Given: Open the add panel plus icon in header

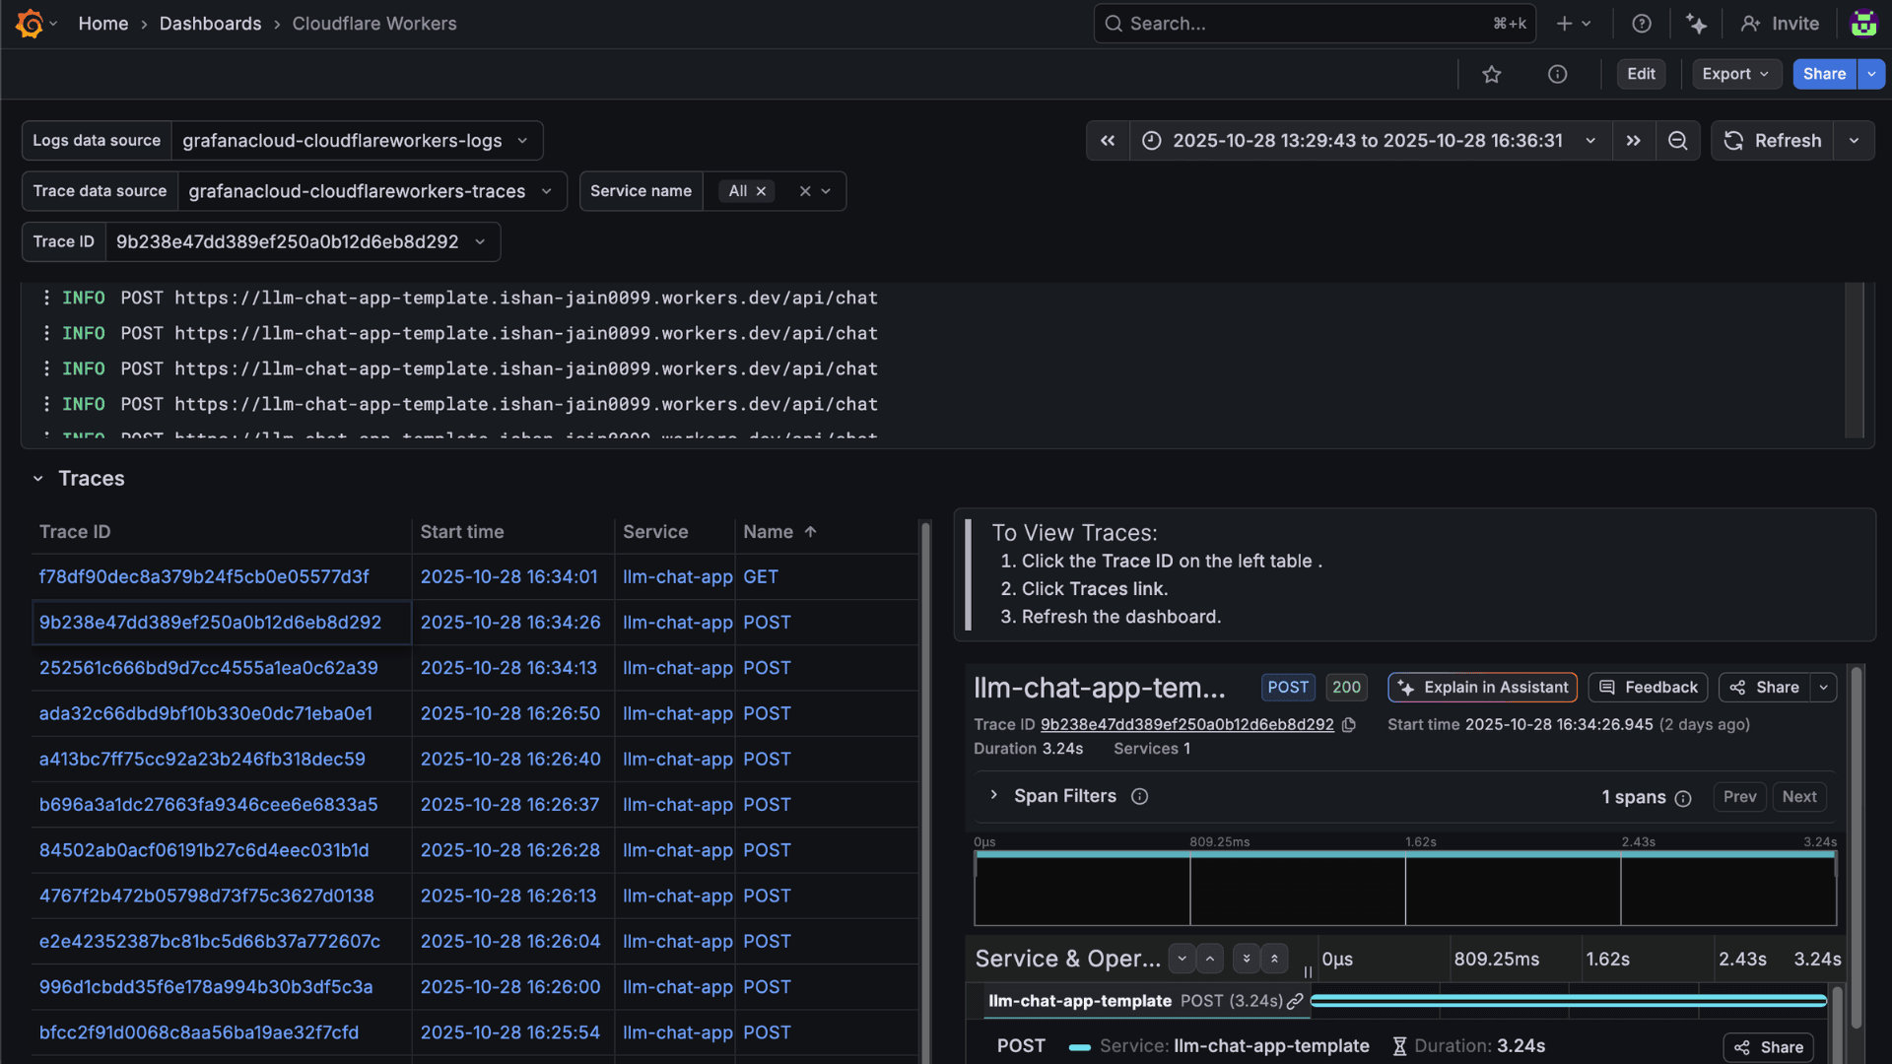Looking at the screenshot, I should point(1565,23).
